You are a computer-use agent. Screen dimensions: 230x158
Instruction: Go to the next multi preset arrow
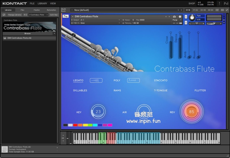(x=181, y=10)
